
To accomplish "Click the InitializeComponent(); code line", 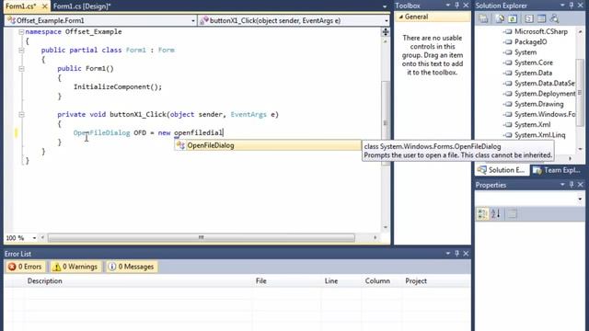I will pos(118,87).
